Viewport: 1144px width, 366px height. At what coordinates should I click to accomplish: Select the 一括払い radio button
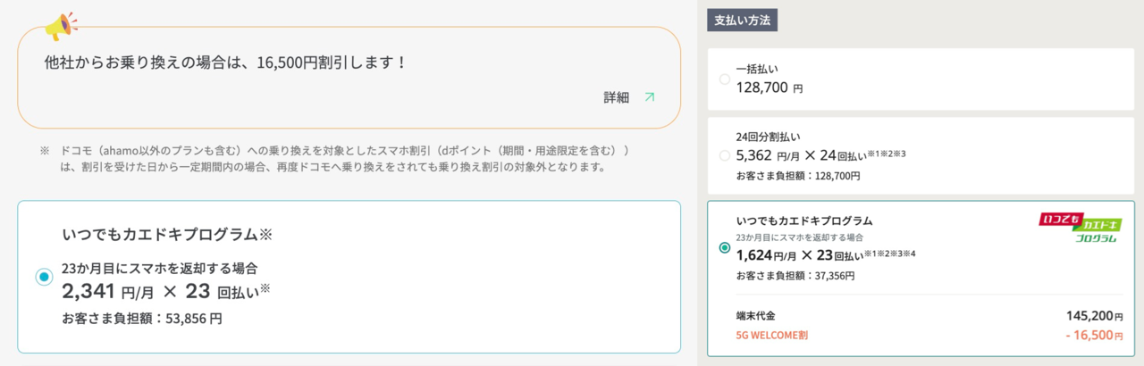pyautogui.click(x=725, y=79)
